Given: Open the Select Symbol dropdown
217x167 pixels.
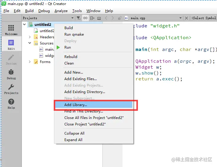Looking at the screenshot, I should [x=204, y=18].
